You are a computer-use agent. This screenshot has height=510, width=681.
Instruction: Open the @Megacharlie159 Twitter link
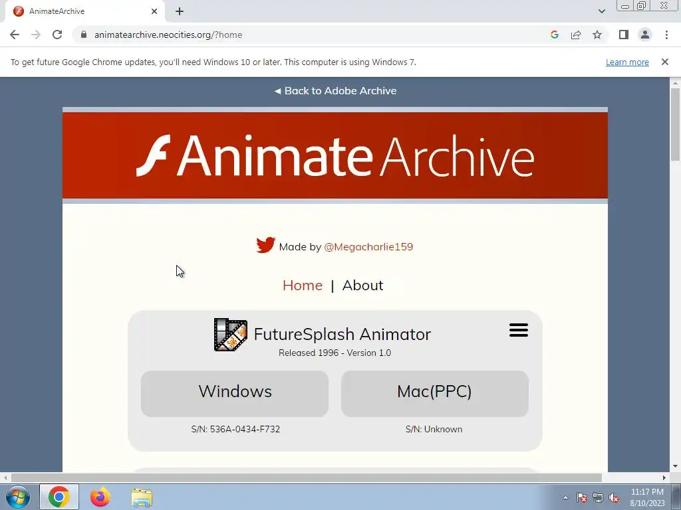(x=368, y=247)
